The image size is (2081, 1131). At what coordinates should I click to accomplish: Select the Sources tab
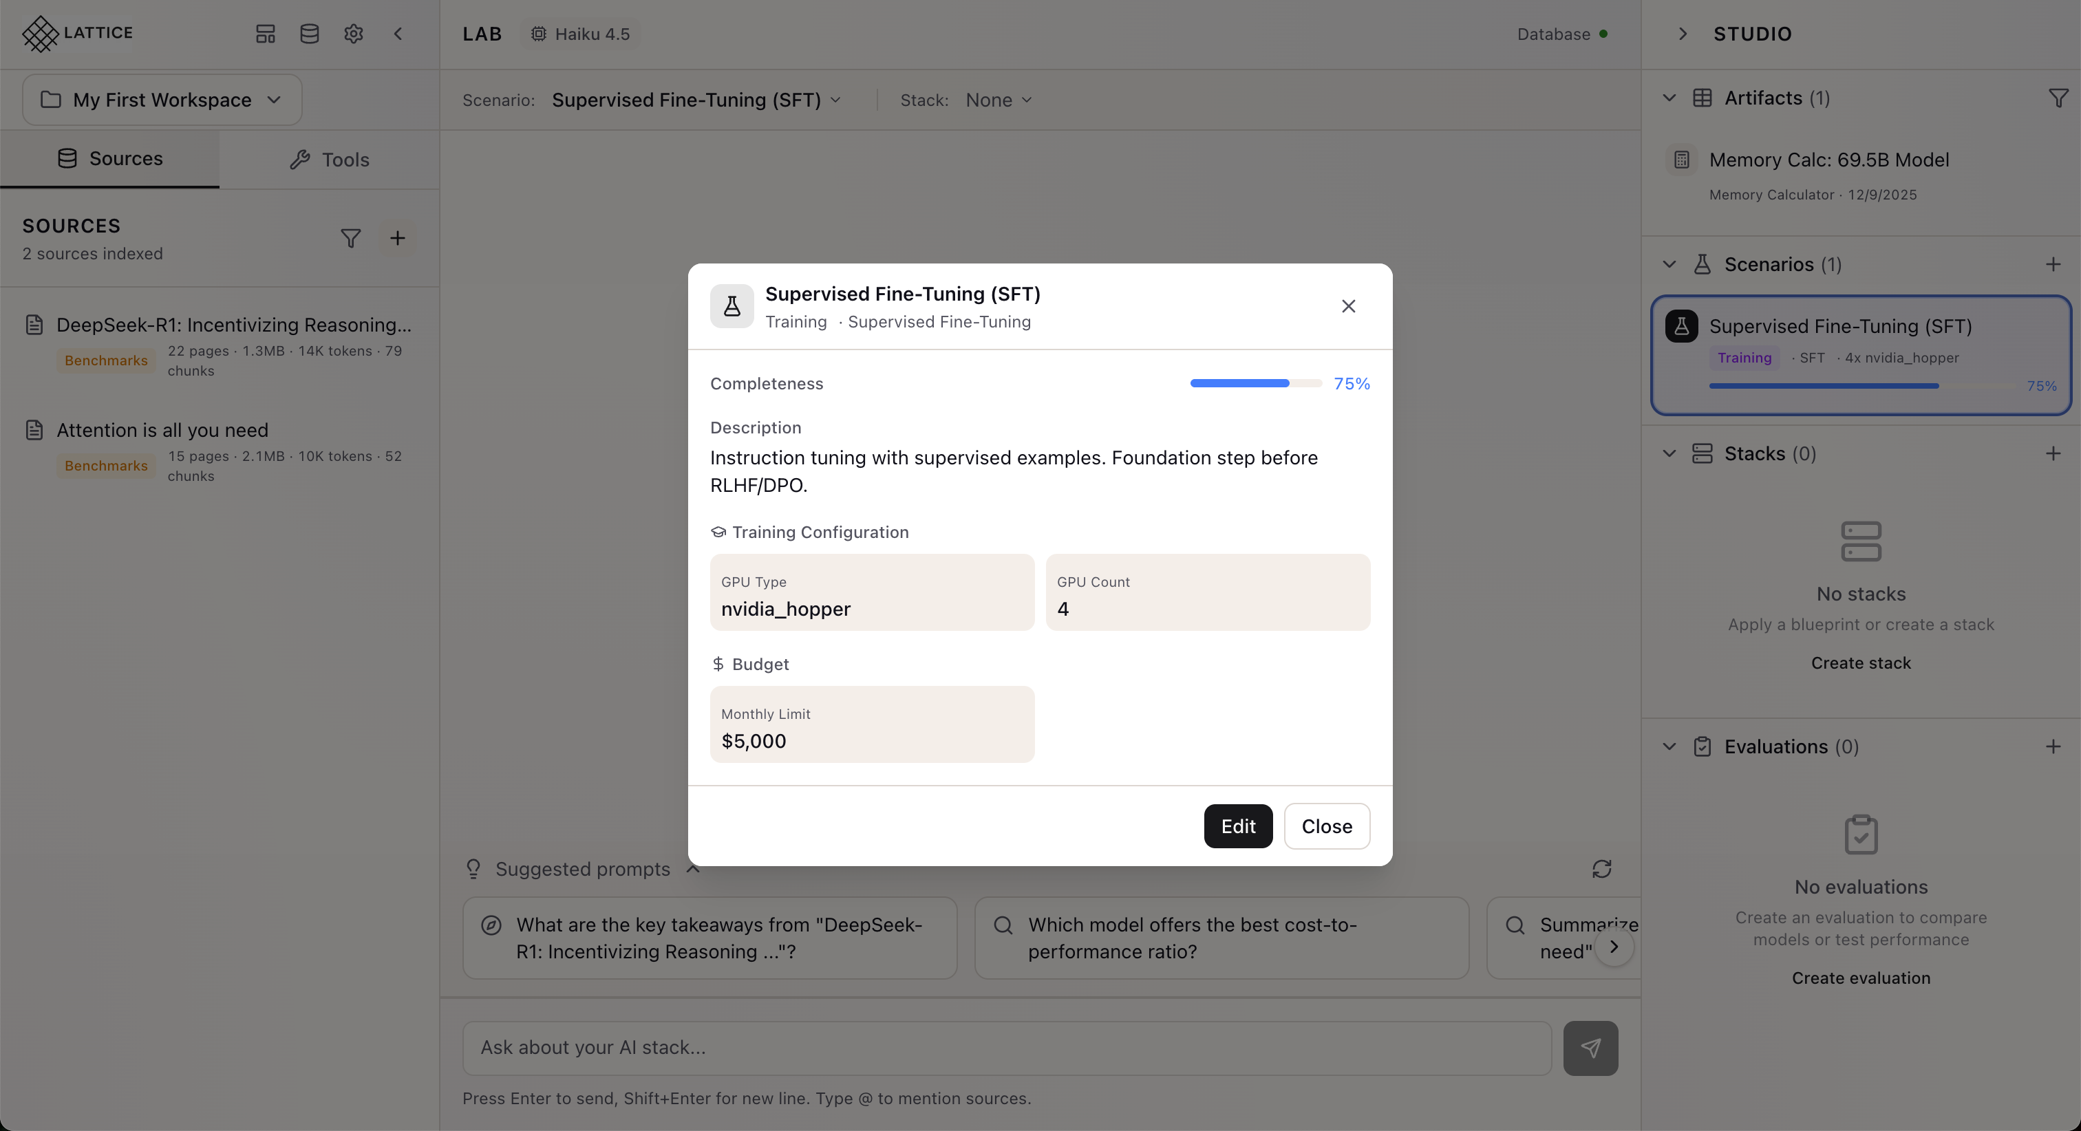tap(109, 158)
